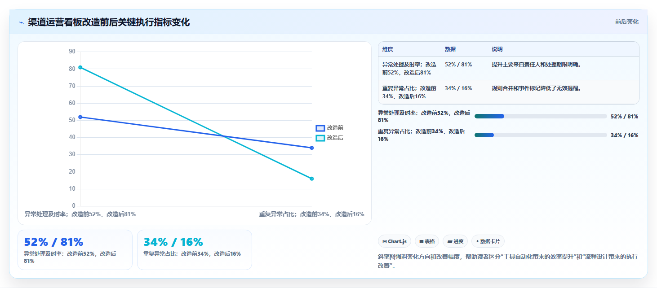Click the 改造后 data point at 81
Screen dimensions: 657x288
click(x=80, y=67)
